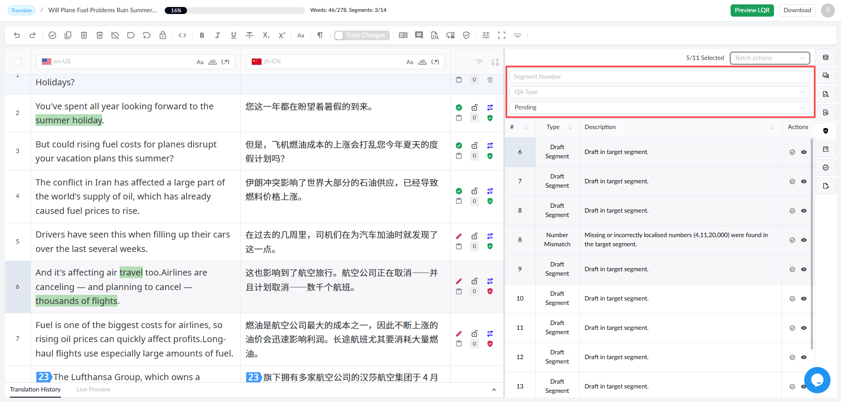
Task: Apply italic formatting
Action: coord(218,35)
